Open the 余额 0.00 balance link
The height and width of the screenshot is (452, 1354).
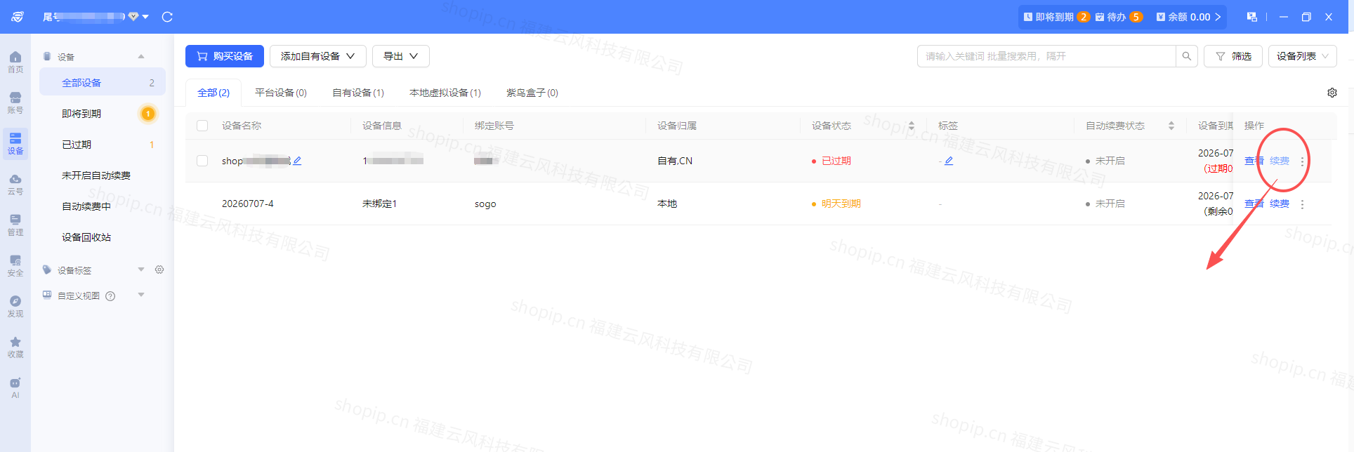pyautogui.click(x=1189, y=17)
